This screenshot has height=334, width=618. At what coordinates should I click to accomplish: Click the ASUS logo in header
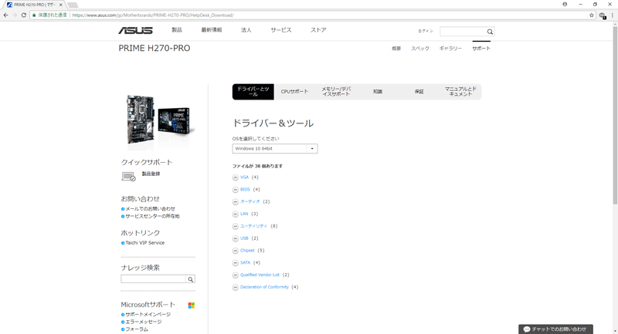click(135, 30)
